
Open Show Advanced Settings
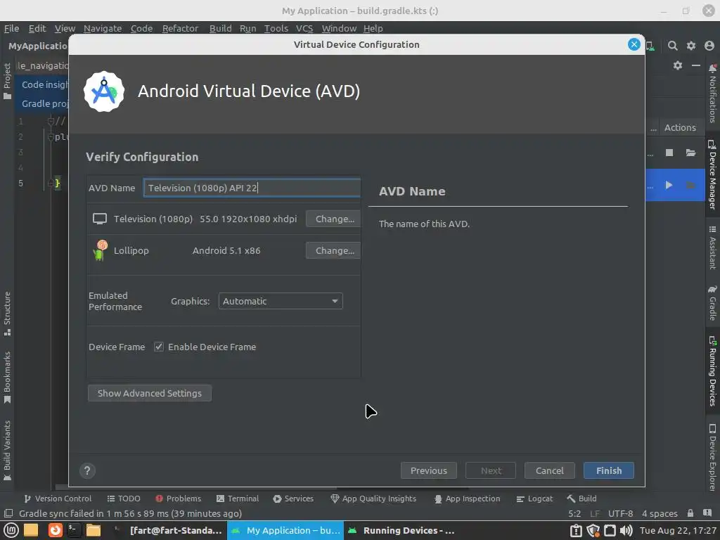point(150,393)
